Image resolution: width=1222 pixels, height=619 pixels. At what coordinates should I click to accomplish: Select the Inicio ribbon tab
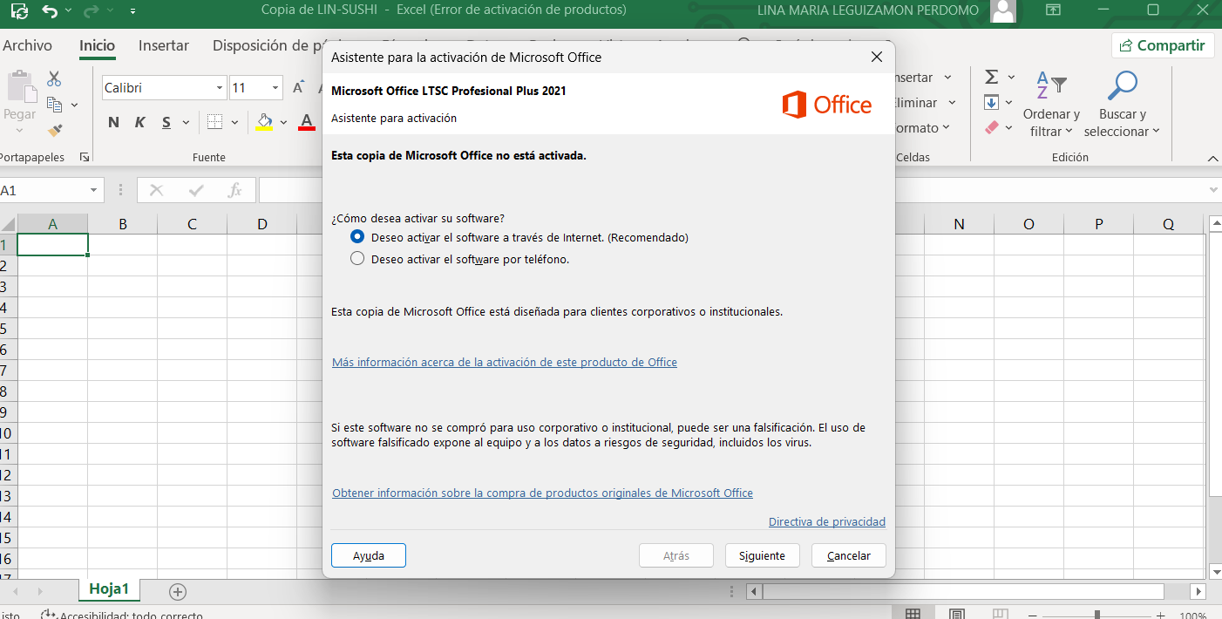(x=97, y=45)
